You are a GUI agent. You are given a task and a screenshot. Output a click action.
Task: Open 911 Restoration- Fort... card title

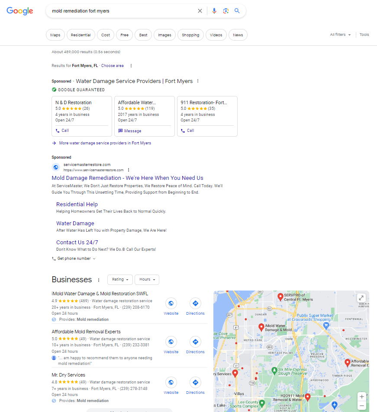204,103
